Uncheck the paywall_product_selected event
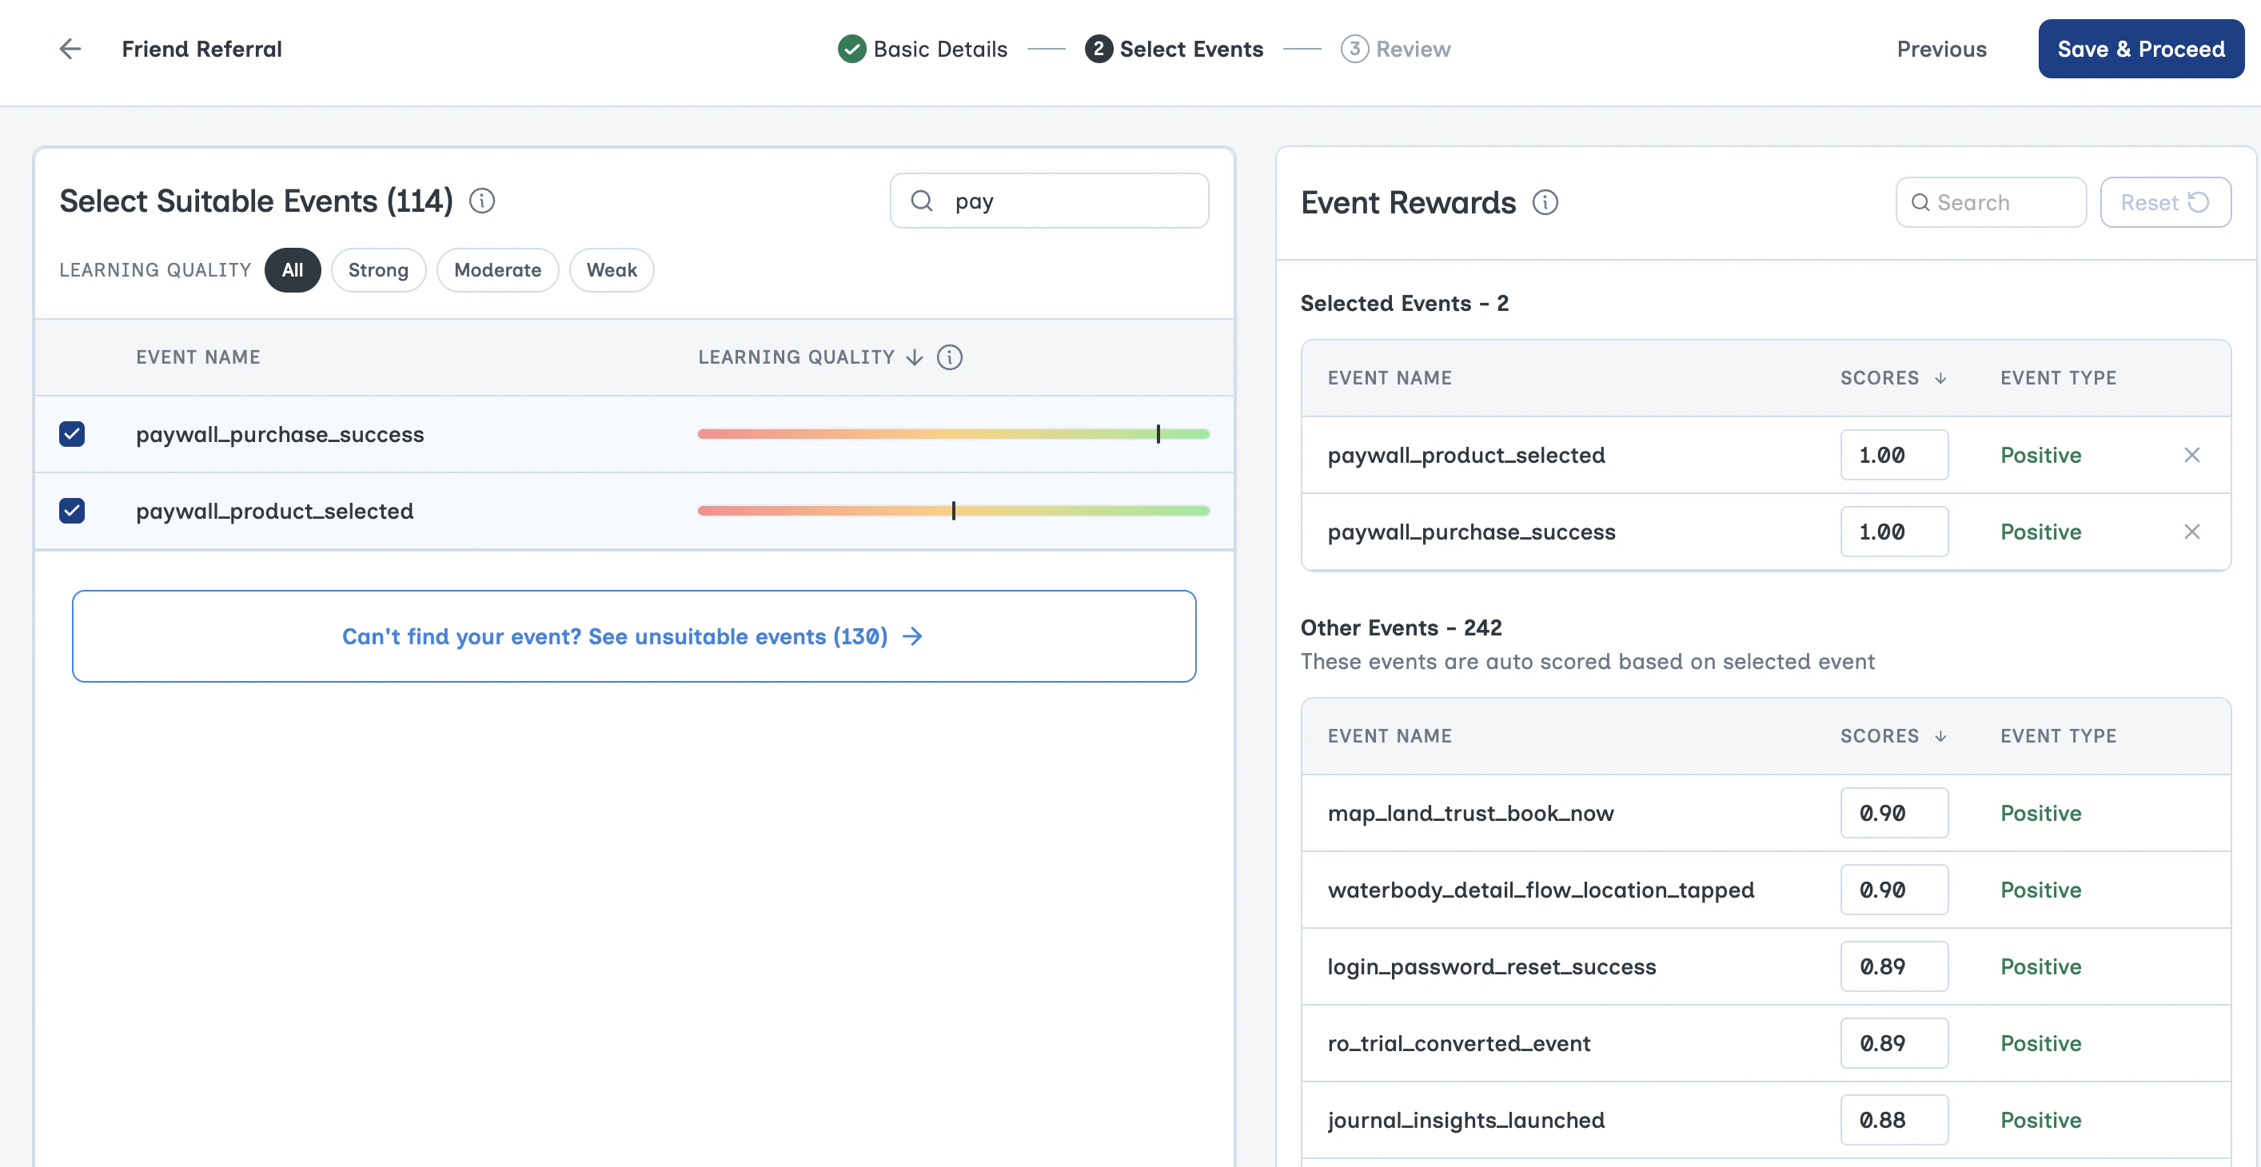 (x=71, y=511)
